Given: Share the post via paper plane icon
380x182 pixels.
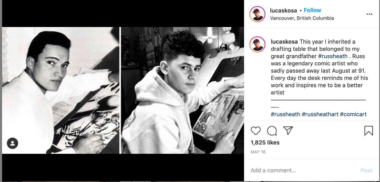Looking at the screenshot, I should click(288, 131).
